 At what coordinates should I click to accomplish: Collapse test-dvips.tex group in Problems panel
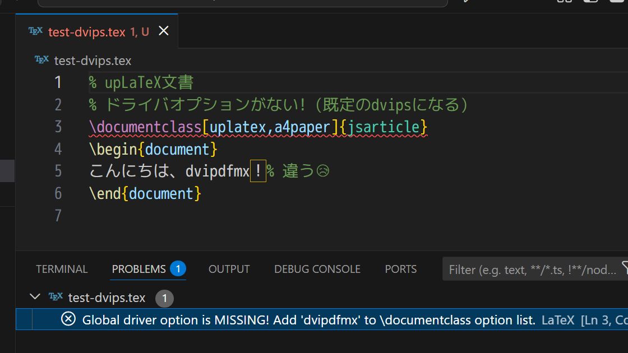click(x=35, y=297)
